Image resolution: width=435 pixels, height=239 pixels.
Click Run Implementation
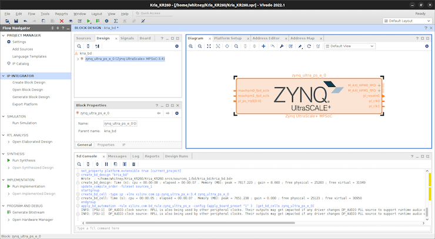pyautogui.click(x=28, y=187)
